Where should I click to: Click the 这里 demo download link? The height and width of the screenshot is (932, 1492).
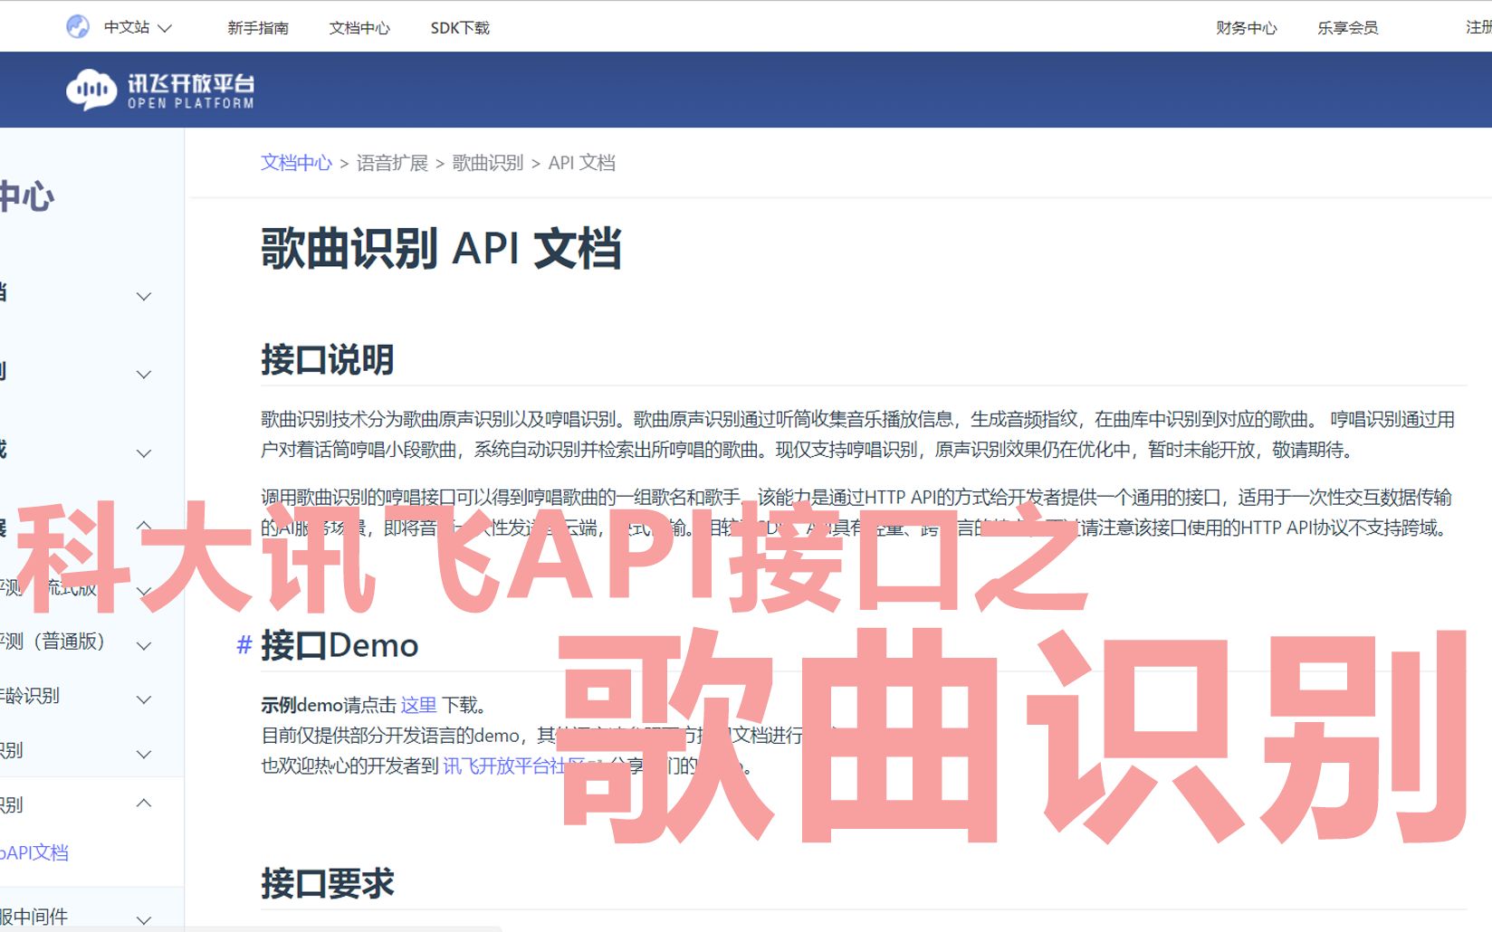point(419,705)
